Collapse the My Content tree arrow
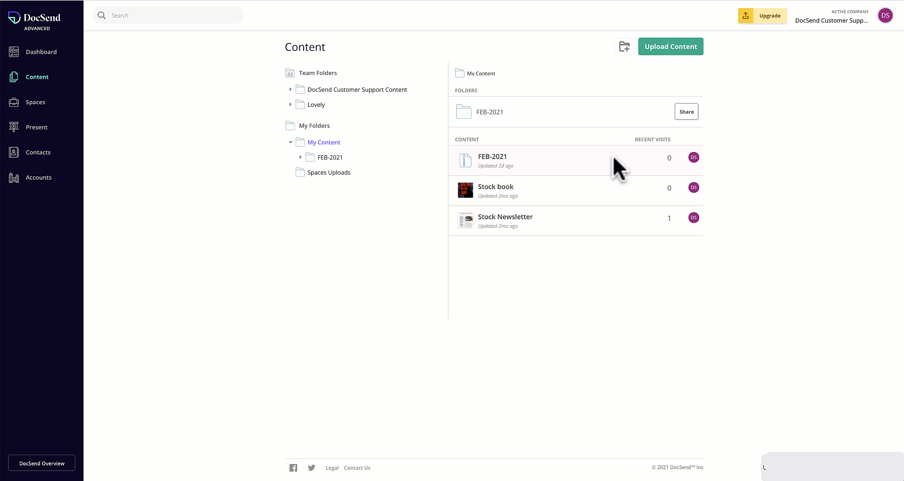This screenshot has width=904, height=481. (x=291, y=142)
